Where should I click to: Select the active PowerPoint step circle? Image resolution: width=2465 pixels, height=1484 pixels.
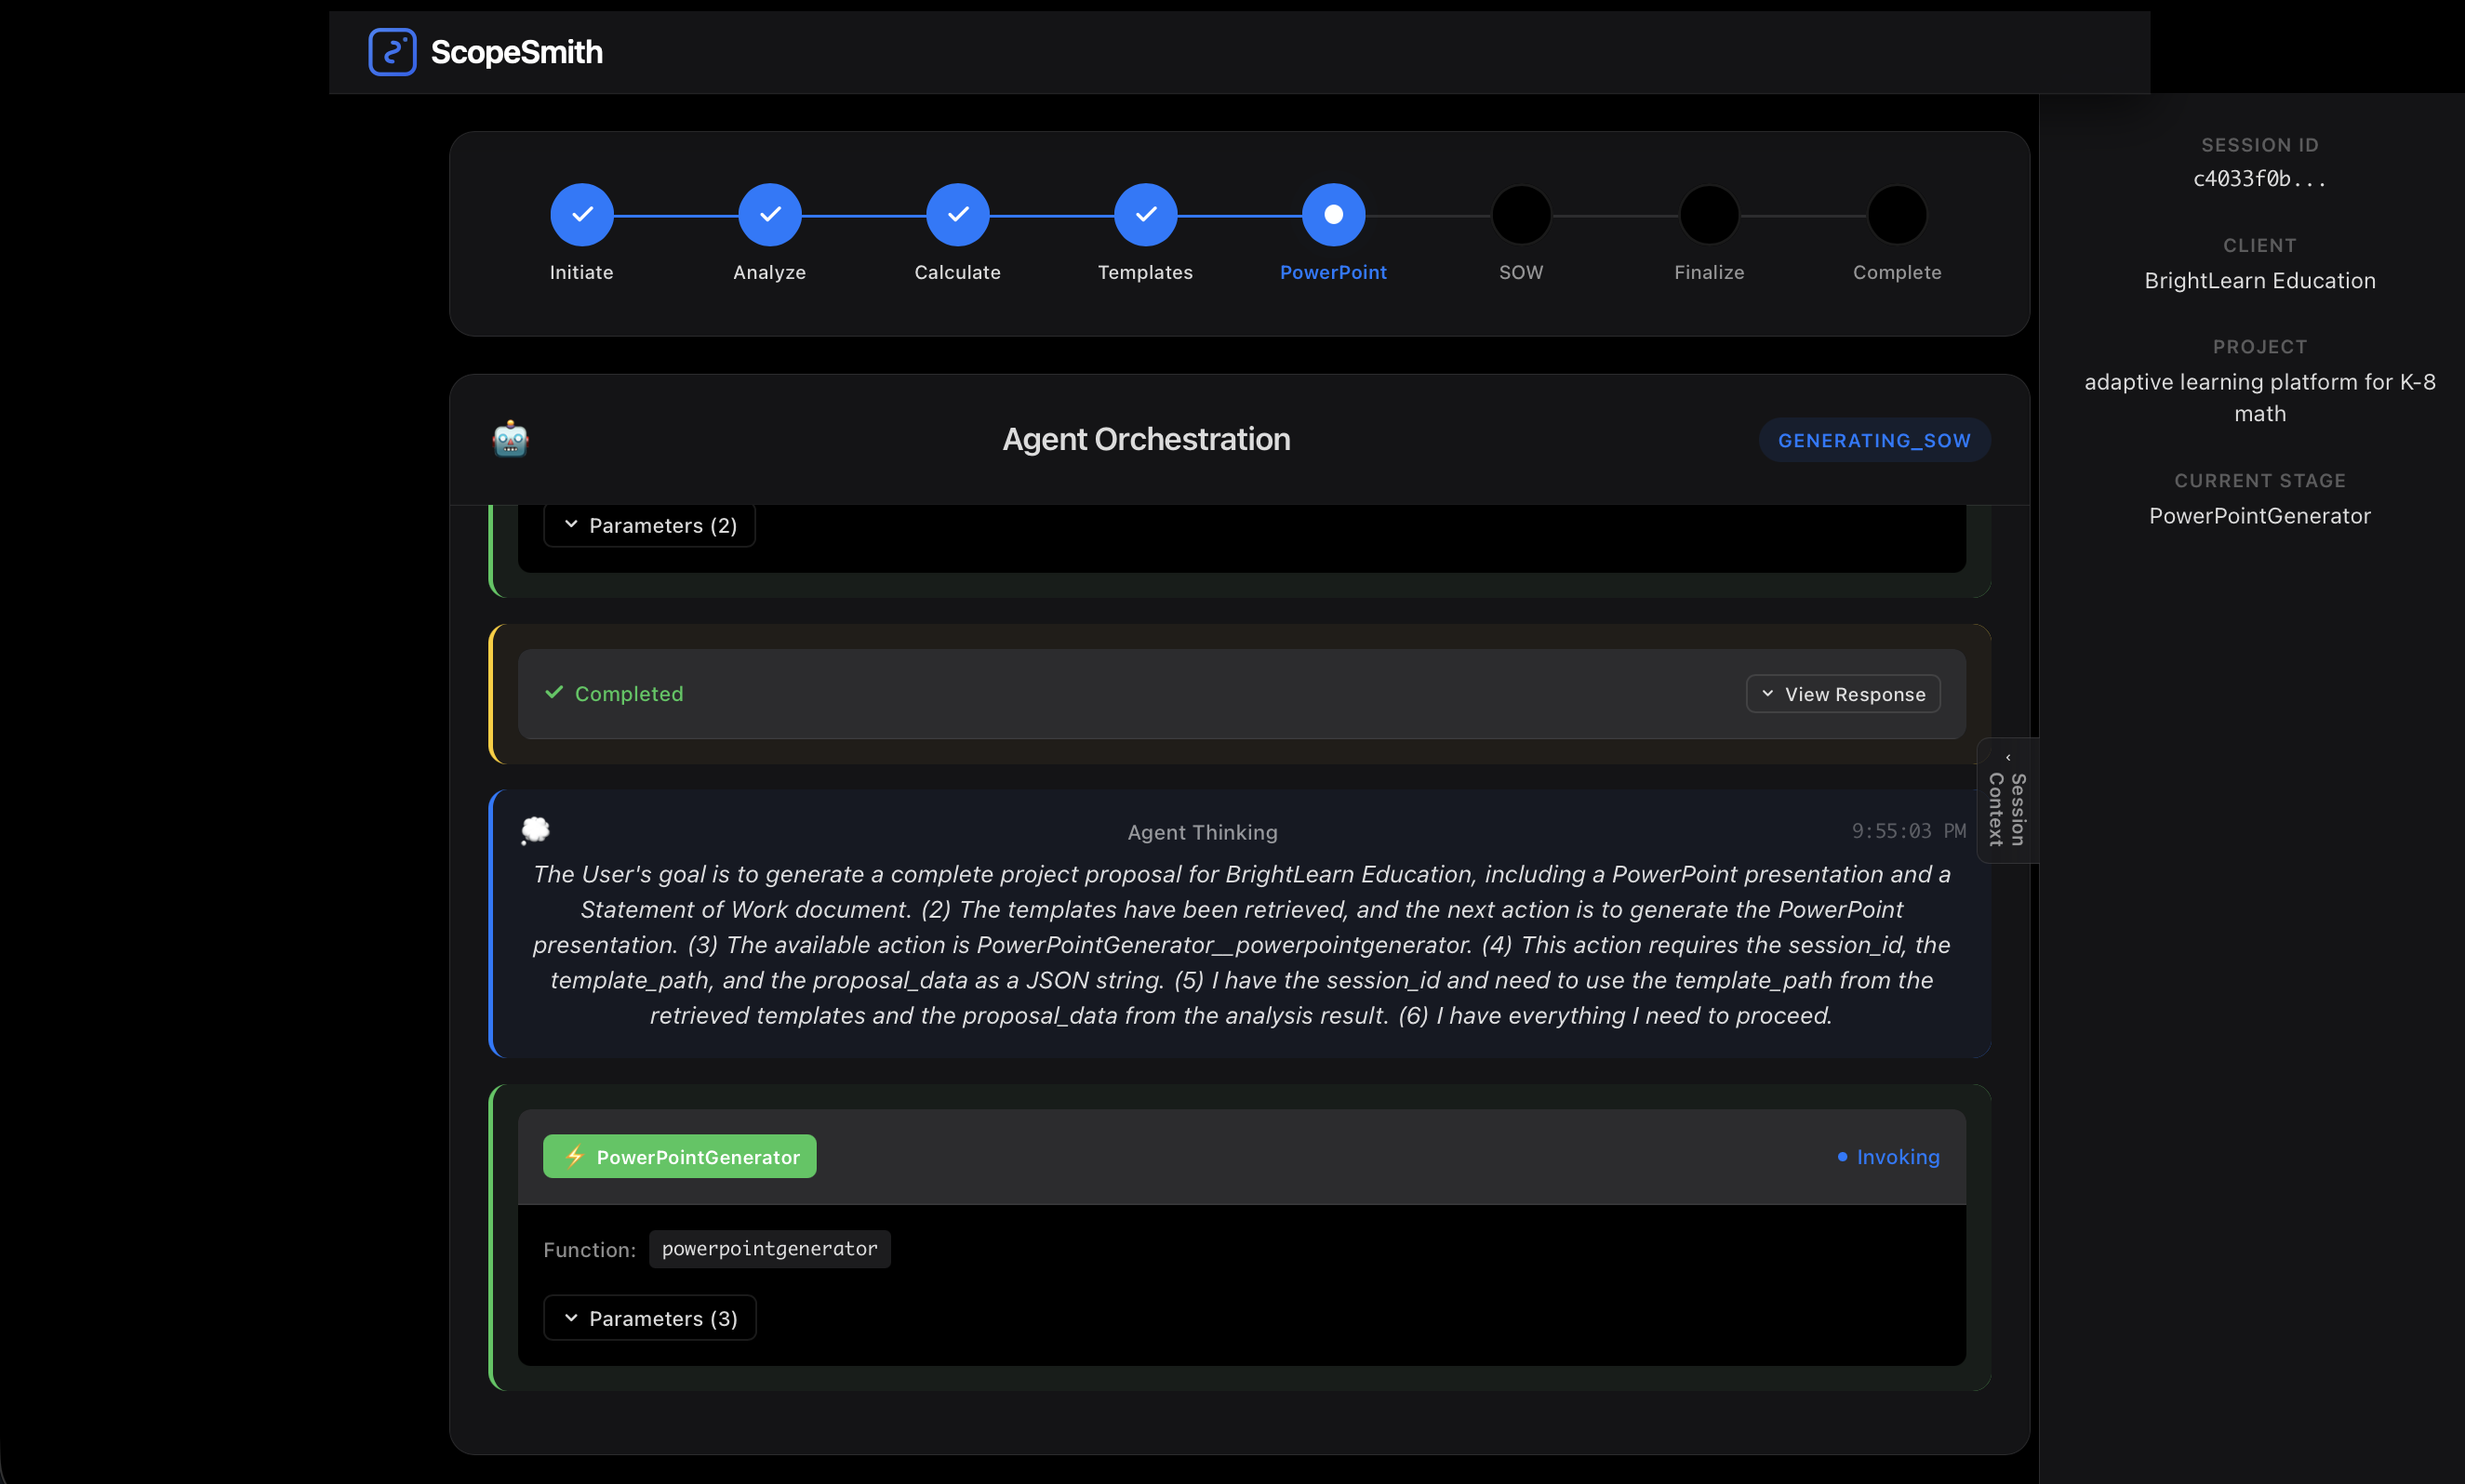pos(1333,214)
